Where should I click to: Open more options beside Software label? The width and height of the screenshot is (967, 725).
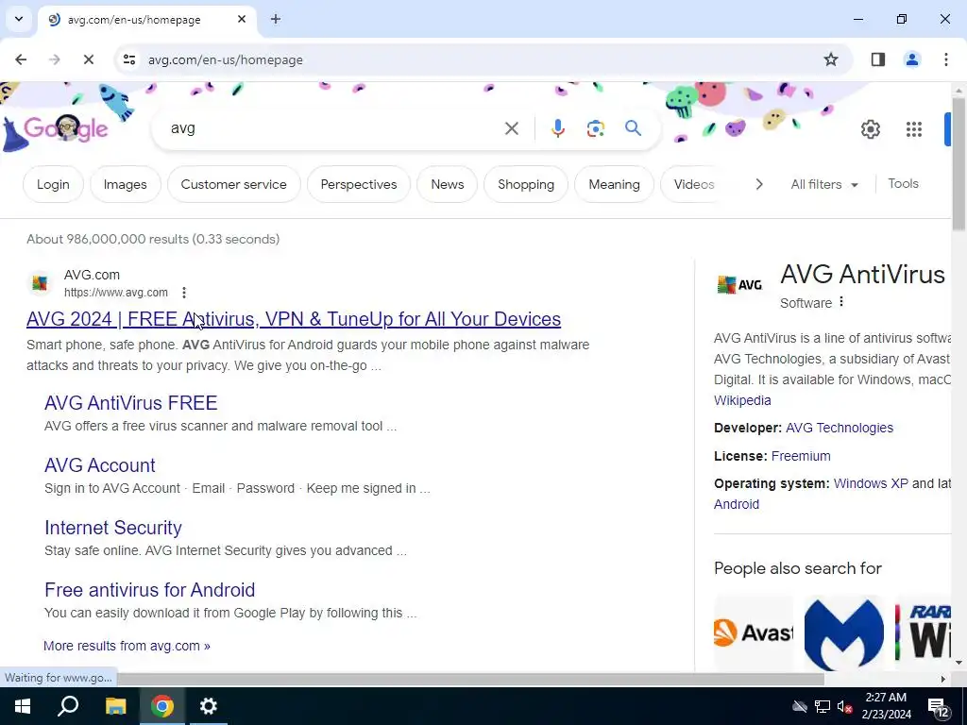click(841, 302)
